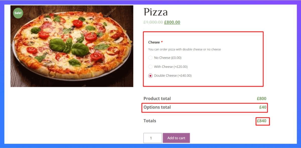The image size is (301, 148).
Task: Click the £840 Totals amount
Action: tap(262, 121)
